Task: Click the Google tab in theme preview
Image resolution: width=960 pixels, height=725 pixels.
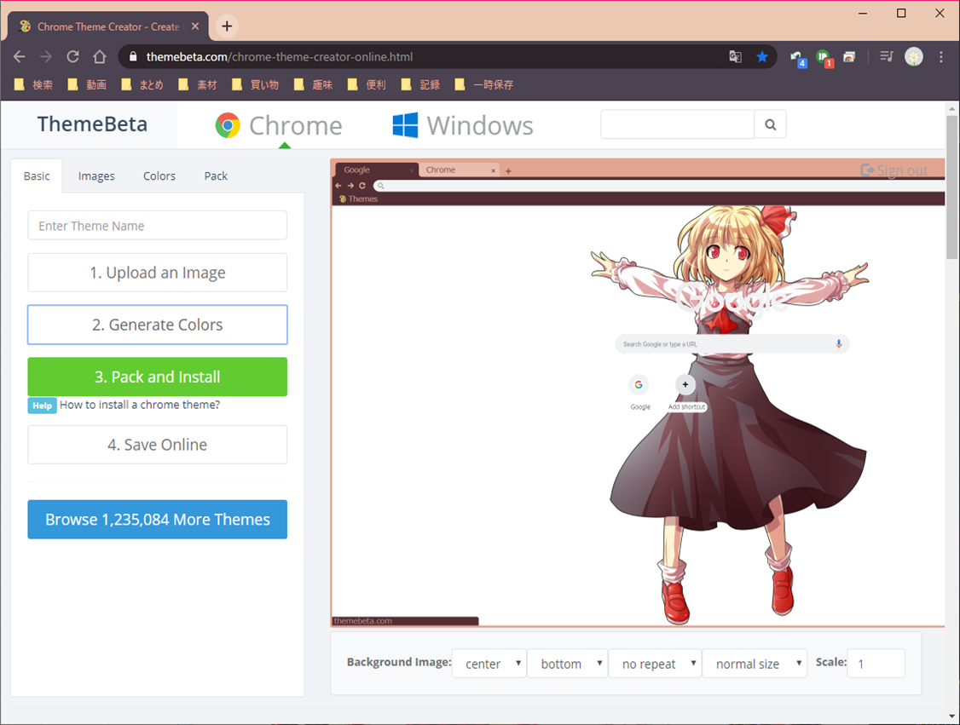Action: (x=376, y=170)
